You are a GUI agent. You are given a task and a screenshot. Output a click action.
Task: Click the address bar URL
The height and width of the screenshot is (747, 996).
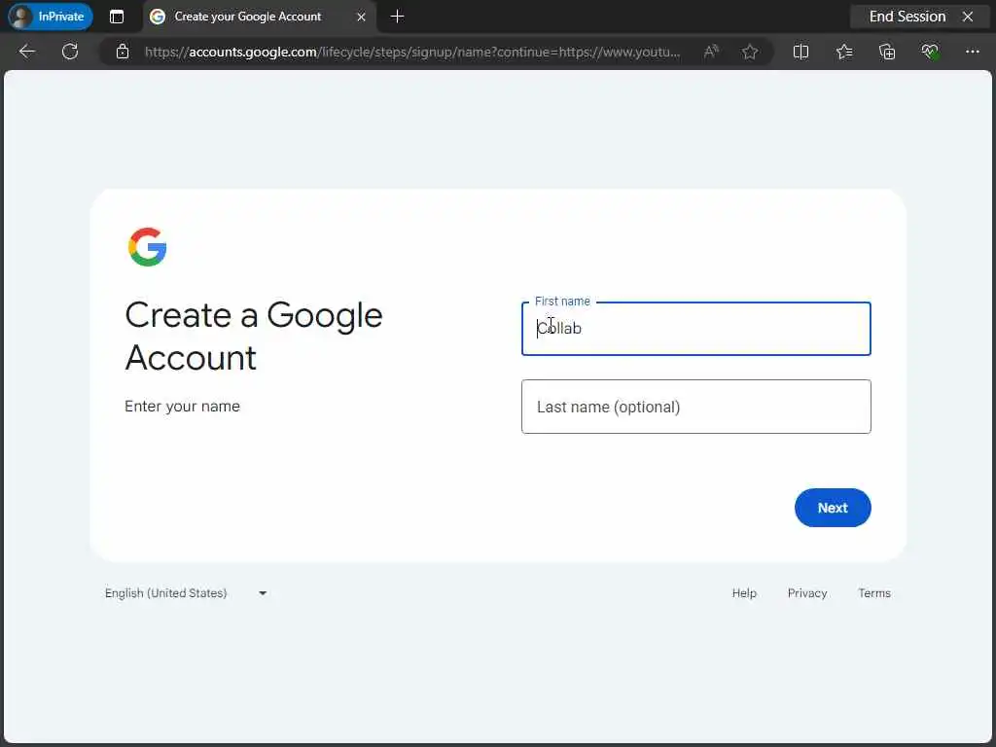[412, 53]
